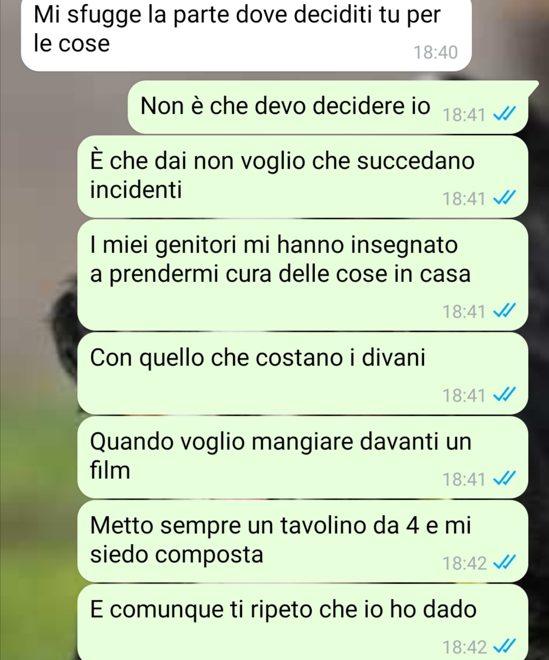Tap the double-check on the 'ho dado' message
Image resolution: width=549 pixels, height=660 pixels.
pos(505,646)
